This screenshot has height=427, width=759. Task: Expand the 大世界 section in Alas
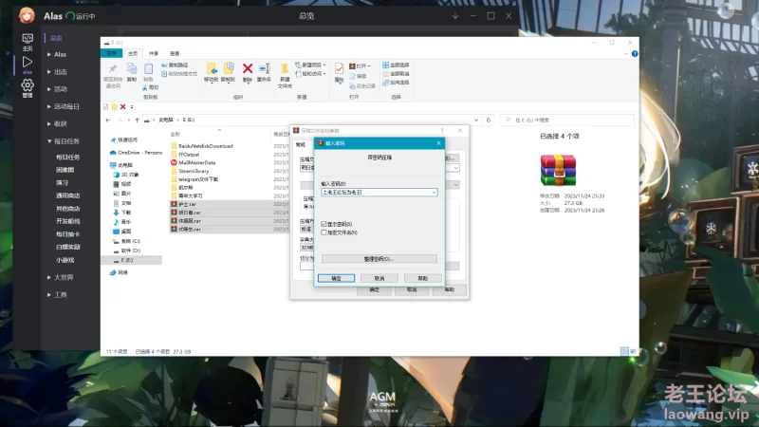coord(60,277)
